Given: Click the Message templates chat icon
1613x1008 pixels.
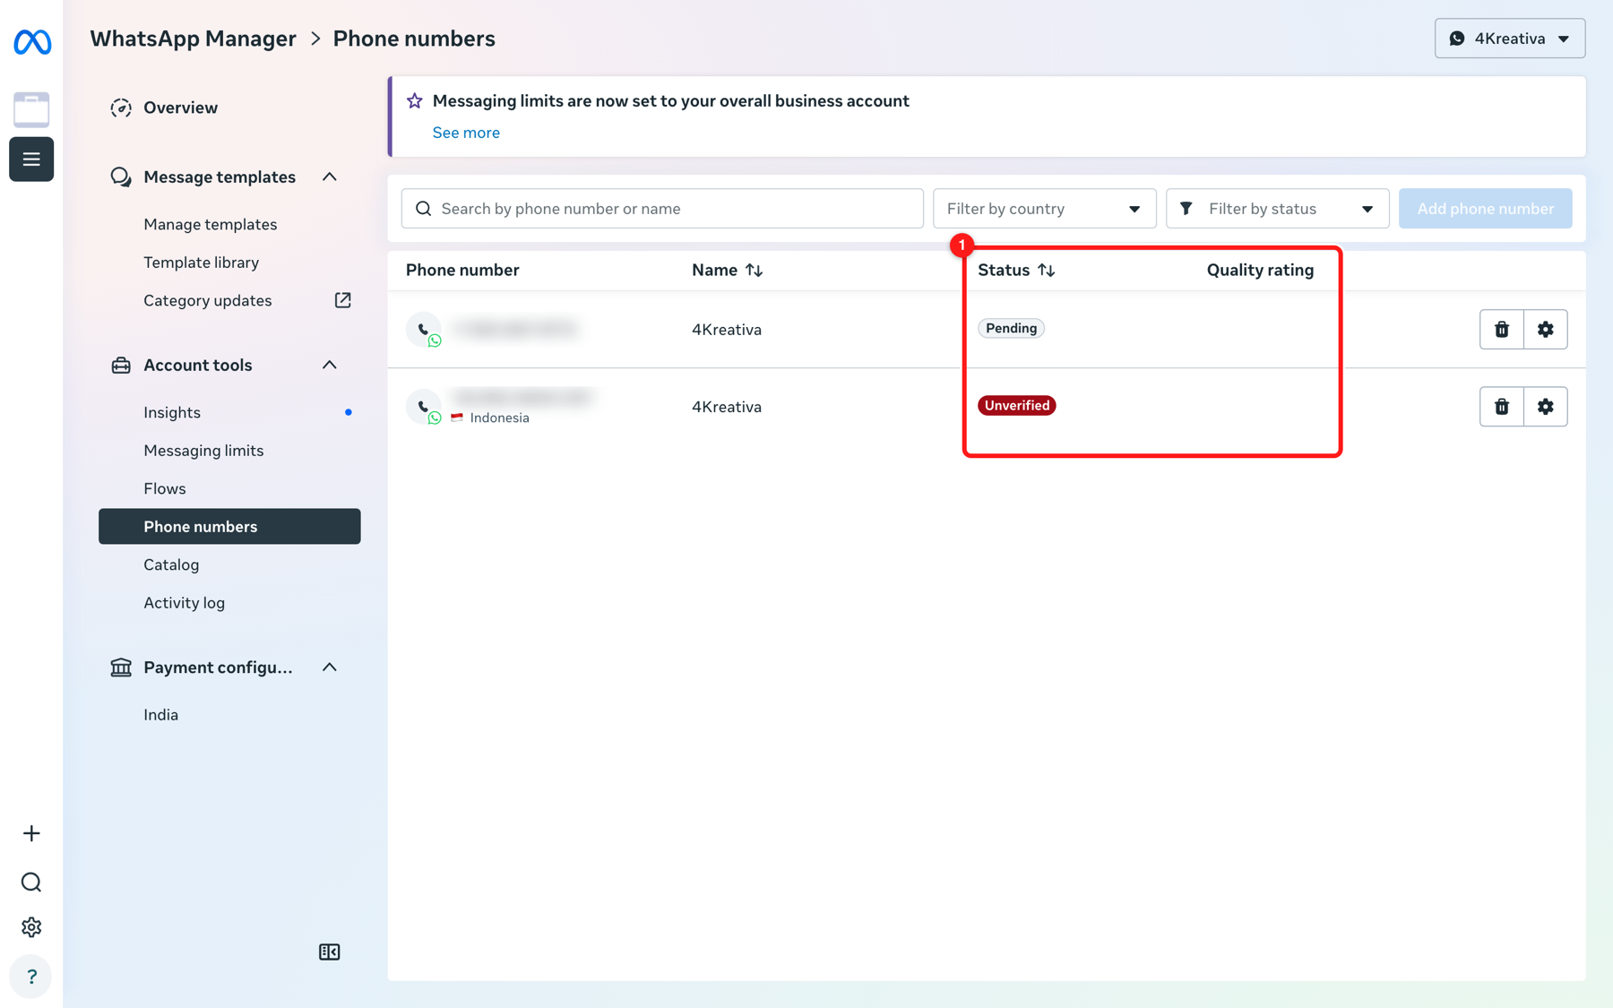Looking at the screenshot, I should [x=121, y=177].
